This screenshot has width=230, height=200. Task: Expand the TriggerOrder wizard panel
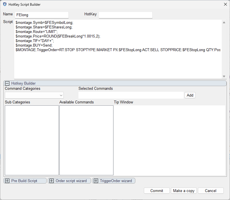click(x=96, y=181)
